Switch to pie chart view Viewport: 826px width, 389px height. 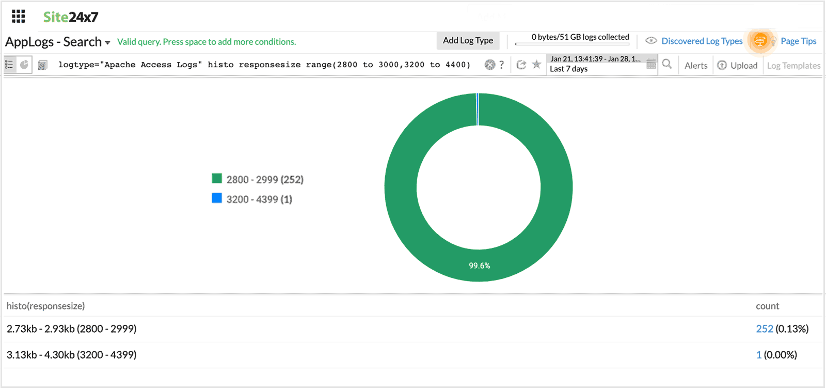click(24, 65)
